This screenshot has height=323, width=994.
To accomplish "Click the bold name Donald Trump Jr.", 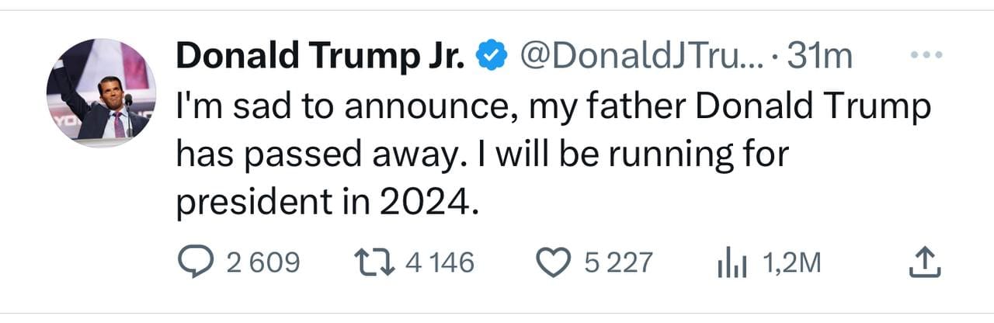I will click(x=321, y=55).
